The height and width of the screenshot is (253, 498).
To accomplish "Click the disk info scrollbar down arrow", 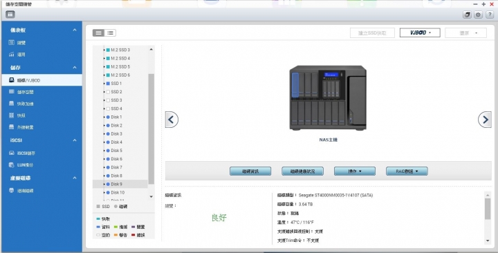I will [488, 241].
